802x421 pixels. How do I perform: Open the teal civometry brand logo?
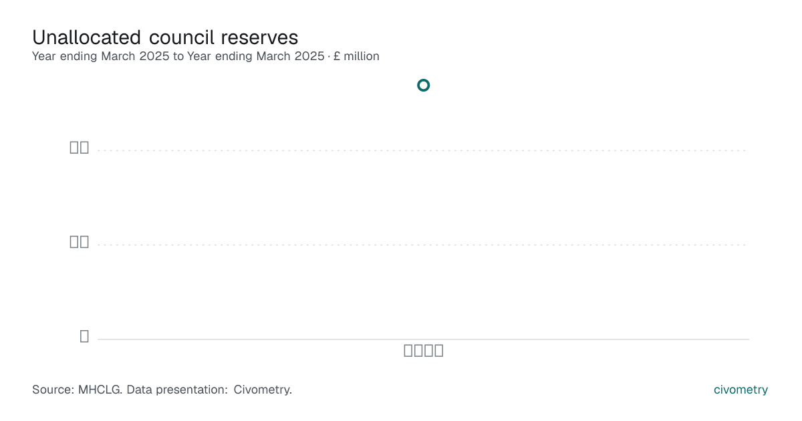[x=741, y=390]
